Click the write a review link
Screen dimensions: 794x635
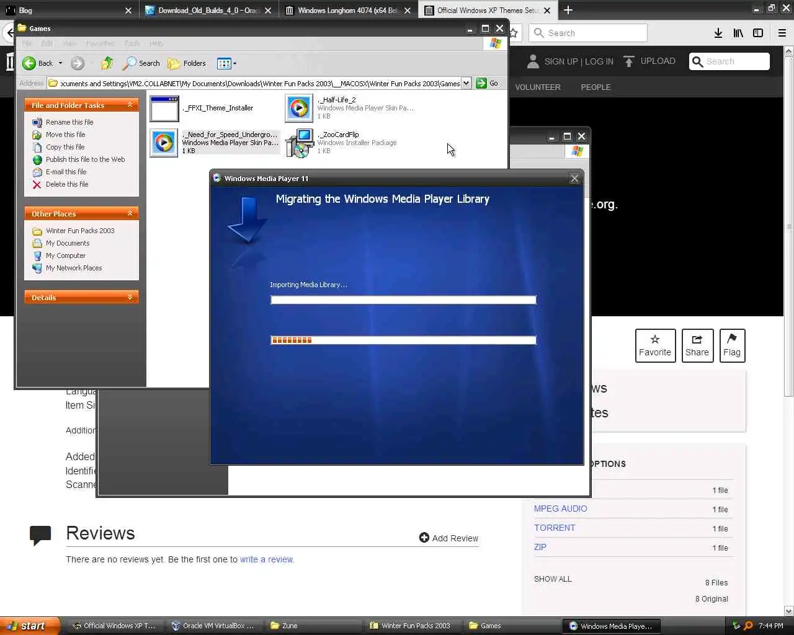267,559
